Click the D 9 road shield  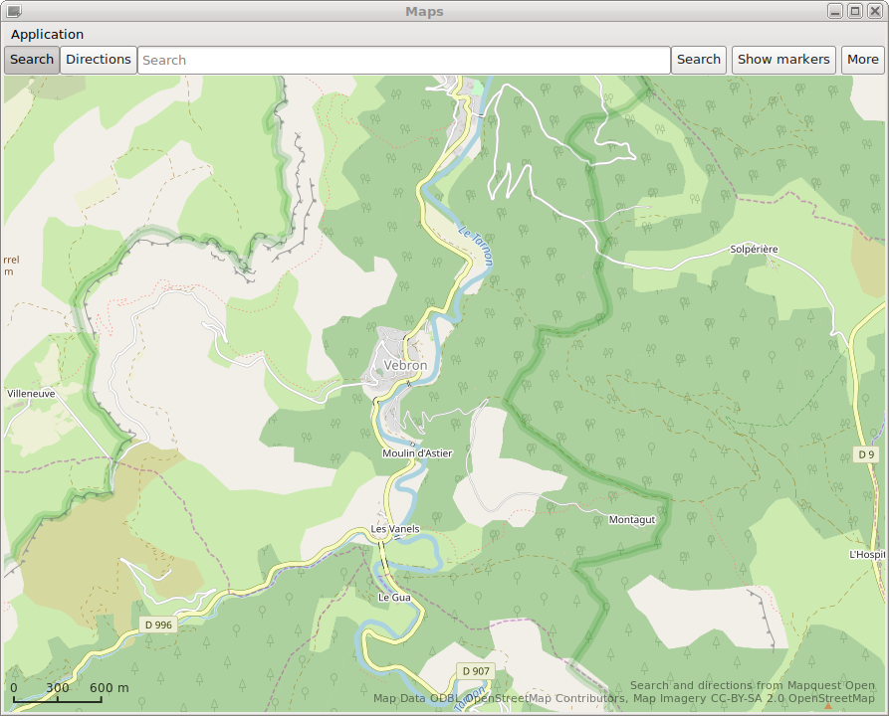867,454
